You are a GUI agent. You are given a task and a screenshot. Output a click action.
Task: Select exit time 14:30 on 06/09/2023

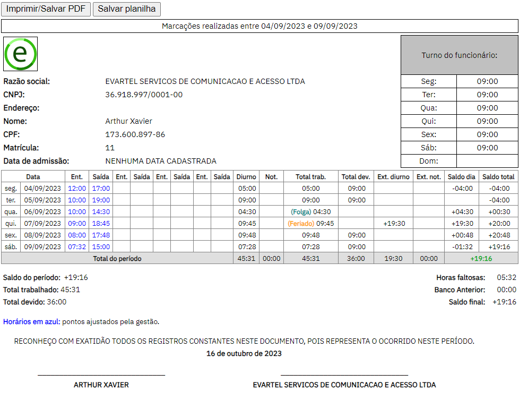click(x=101, y=212)
